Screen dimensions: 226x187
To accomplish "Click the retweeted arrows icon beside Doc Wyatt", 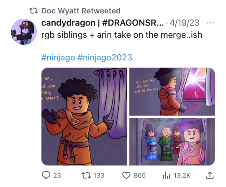I will 33,10.
